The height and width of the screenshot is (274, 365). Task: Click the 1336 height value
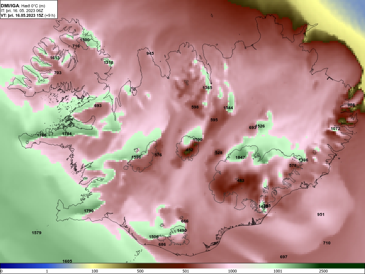[x=303, y=160]
